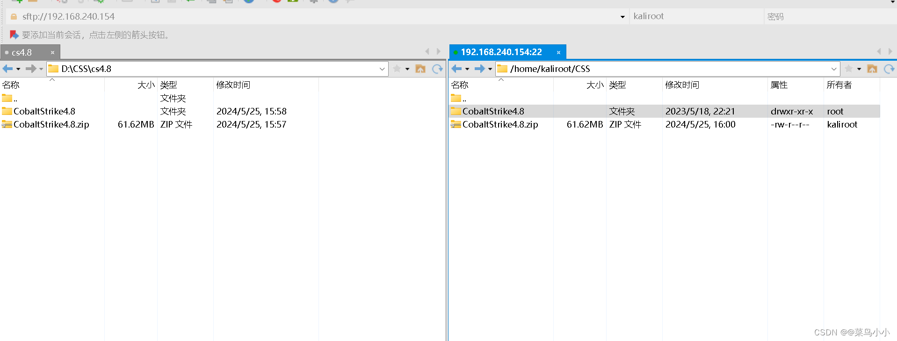
Task: Go to local home folder icon
Action: (x=420, y=69)
